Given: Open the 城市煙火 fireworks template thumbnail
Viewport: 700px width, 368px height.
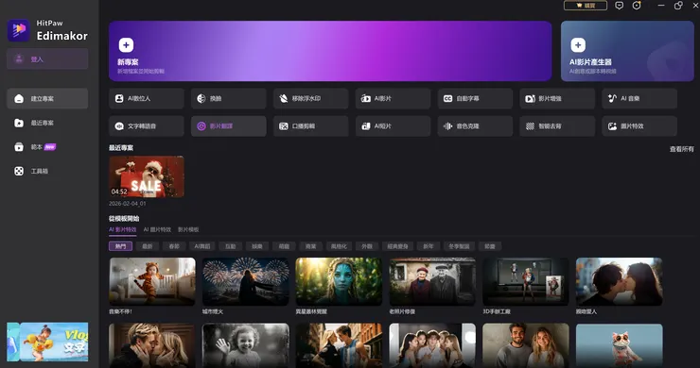Looking at the screenshot, I should pos(246,281).
